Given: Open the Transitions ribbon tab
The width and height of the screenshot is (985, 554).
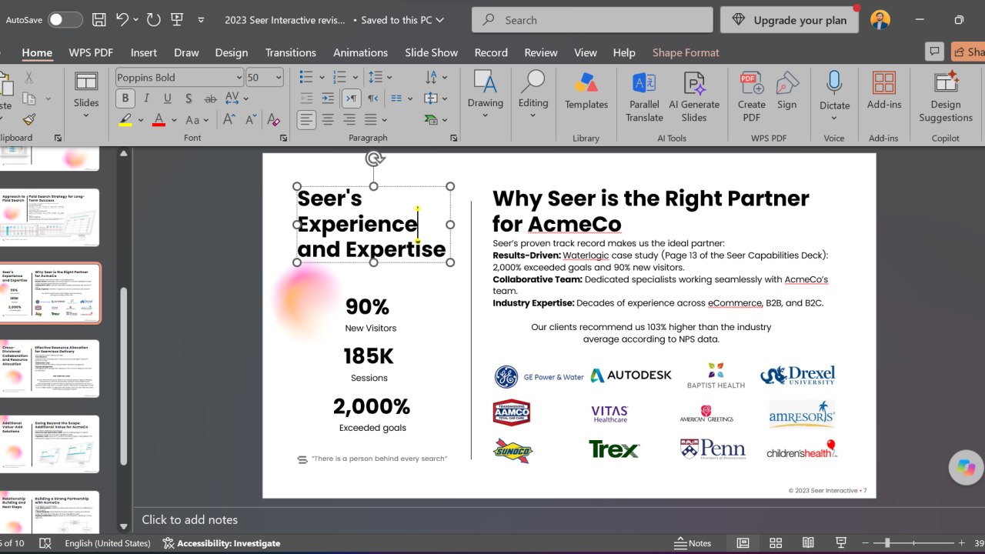Looking at the screenshot, I should (290, 52).
